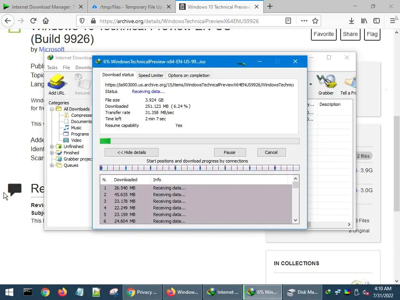Click the Favorite button on archive.org
400x300 pixels.
coord(324,34)
